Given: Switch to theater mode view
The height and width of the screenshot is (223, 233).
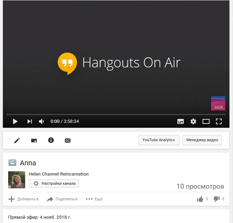Looking at the screenshot, I should (206, 121).
